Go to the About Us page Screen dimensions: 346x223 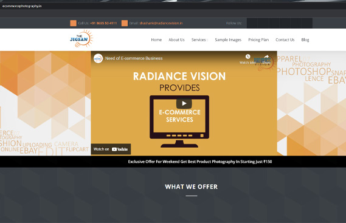pos(176,40)
